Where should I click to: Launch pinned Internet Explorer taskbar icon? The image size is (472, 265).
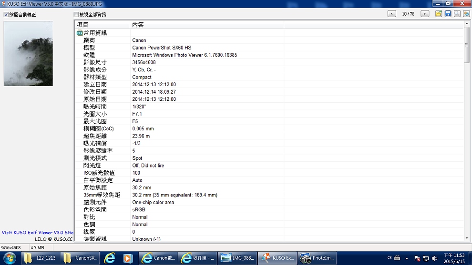[x=110, y=258]
